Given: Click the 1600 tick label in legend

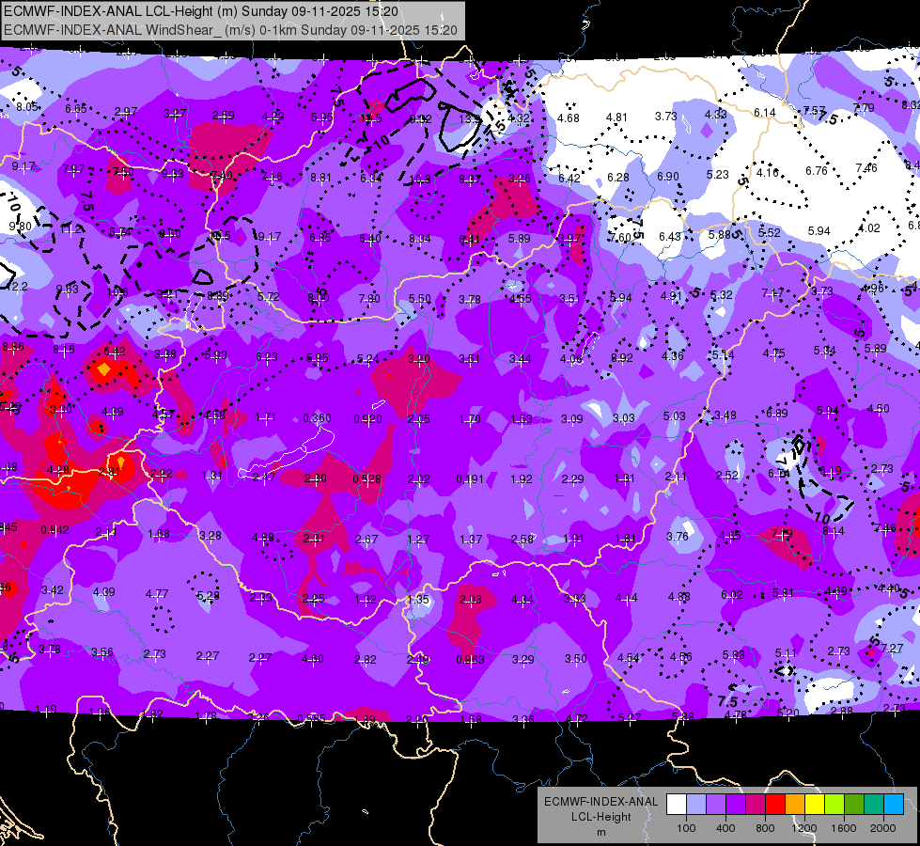Looking at the screenshot, I should click(x=844, y=828).
